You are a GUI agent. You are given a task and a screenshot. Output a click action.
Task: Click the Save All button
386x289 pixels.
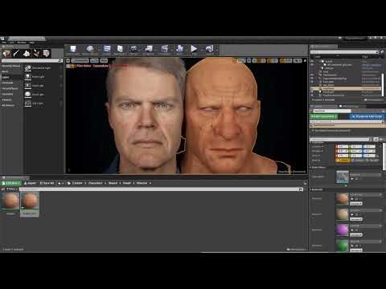click(x=47, y=183)
